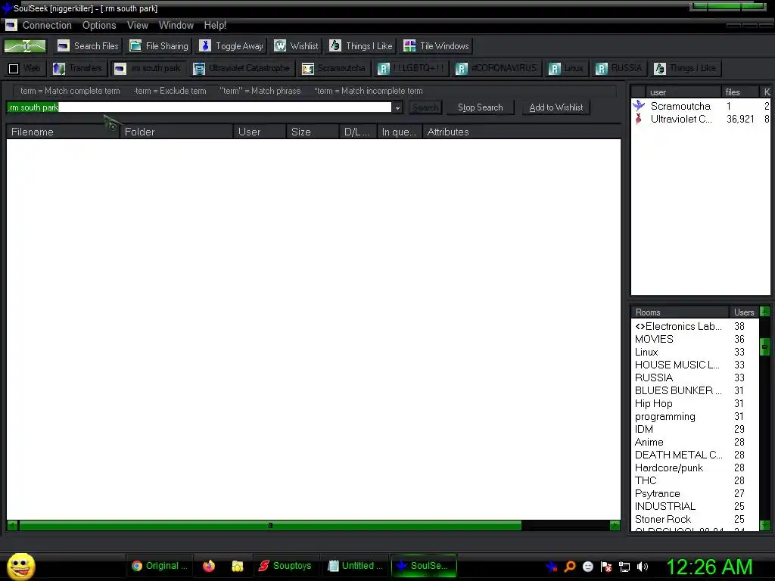Click the volume speaker tray icon
This screenshot has height=581, width=775.
point(642,567)
